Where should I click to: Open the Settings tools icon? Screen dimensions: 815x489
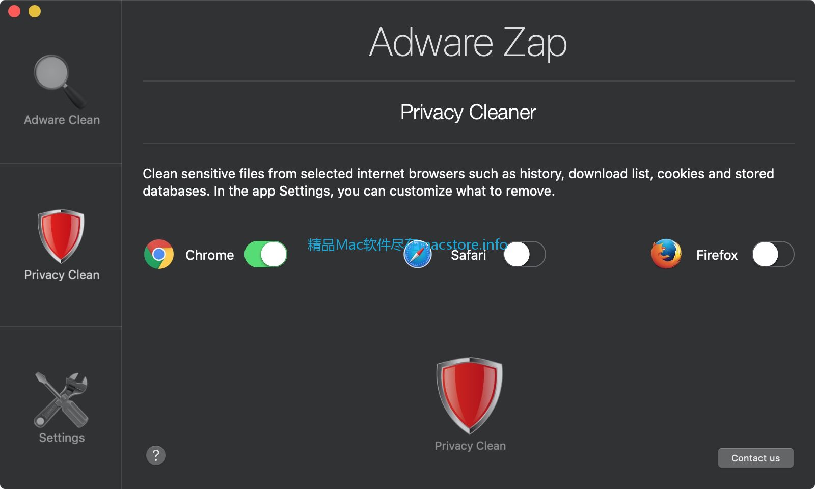[61, 400]
